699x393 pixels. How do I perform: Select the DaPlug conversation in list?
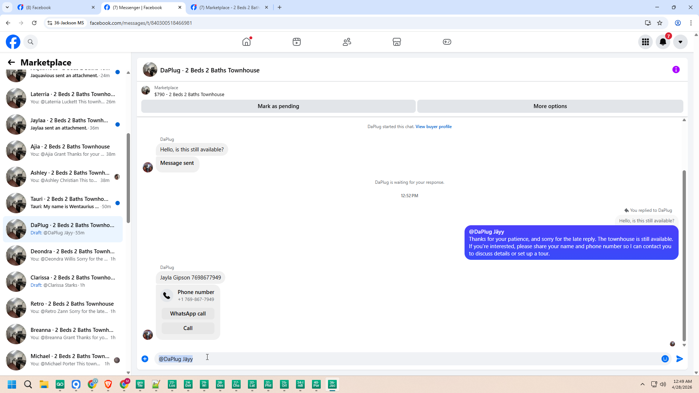[63, 229]
